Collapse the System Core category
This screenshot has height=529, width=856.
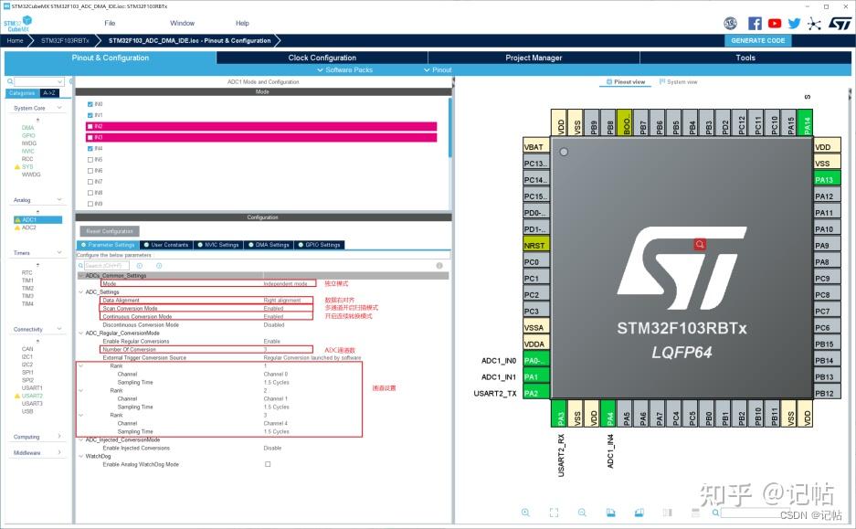click(x=59, y=107)
